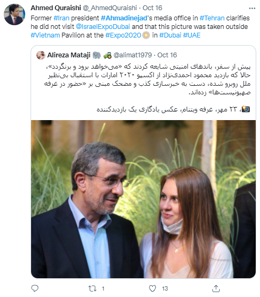The image size is (260, 297).
Task: Follow the #Tehran hashtag link
Action: coord(212,18)
